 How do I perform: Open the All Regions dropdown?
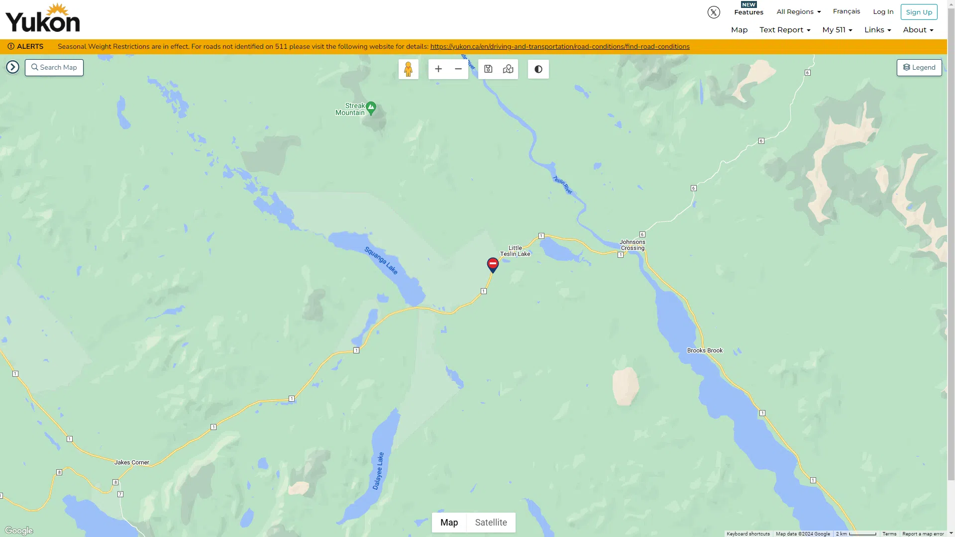click(799, 12)
